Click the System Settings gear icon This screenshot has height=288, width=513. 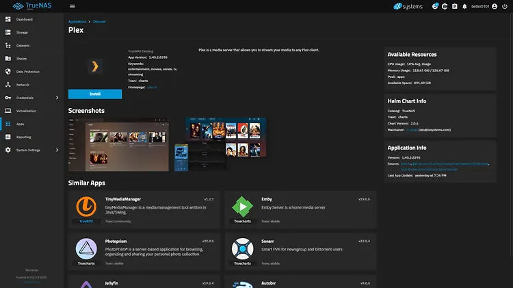click(x=8, y=150)
